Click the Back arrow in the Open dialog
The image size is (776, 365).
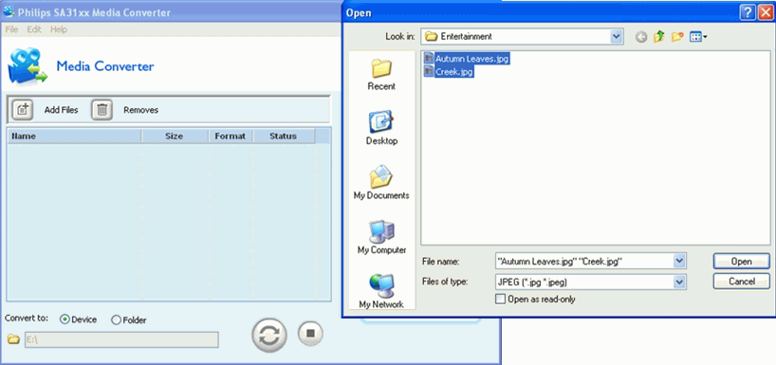(641, 37)
